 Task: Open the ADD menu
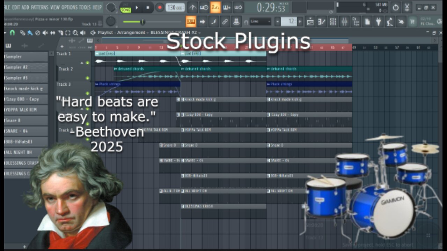[x=25, y=7]
